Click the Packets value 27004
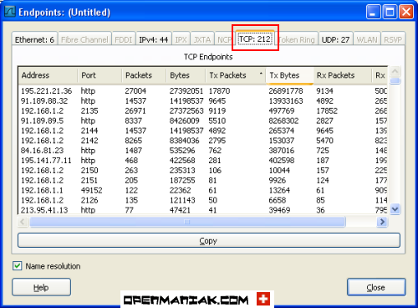Viewport: 418px width, 308px height. pyautogui.click(x=135, y=91)
